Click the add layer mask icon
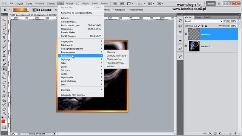Viewport: 242px width, 136px height. click(215, 133)
